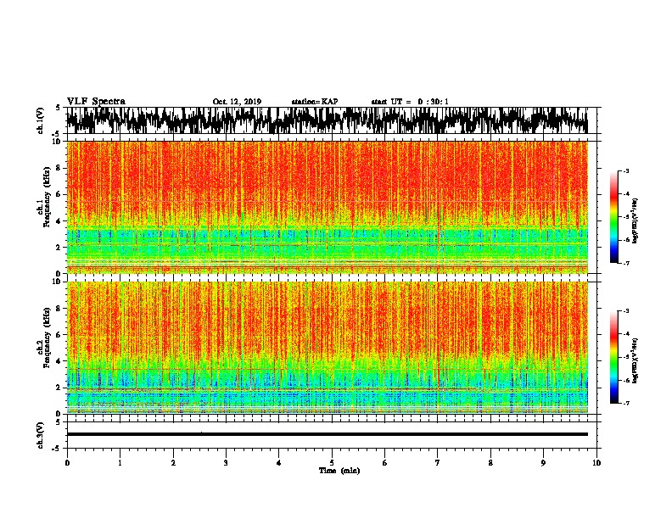The width and height of the screenshot is (672, 519).
Task: Click the ch.1 voltage waveform trace
Action: [x=327, y=120]
